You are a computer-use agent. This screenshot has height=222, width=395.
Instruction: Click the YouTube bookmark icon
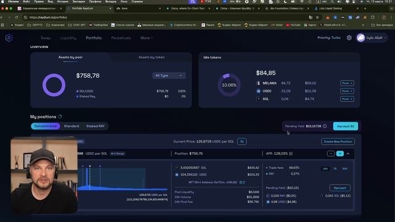tap(288, 25)
